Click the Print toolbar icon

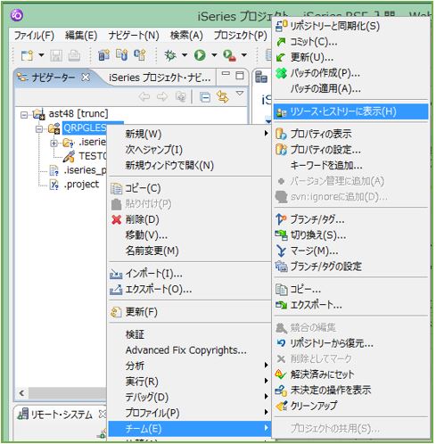point(74,55)
